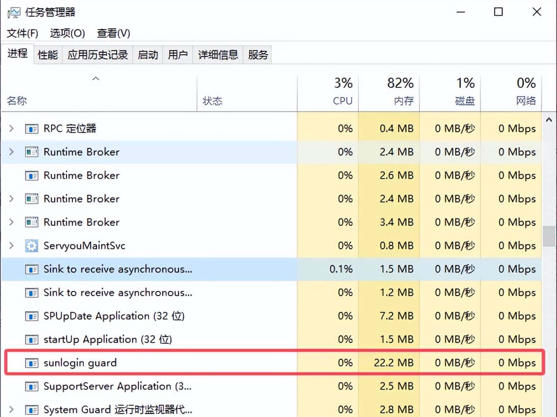Screen dimensions: 557x417
Task: Expand the ServvyouMaintSvc process tree
Action: point(11,245)
